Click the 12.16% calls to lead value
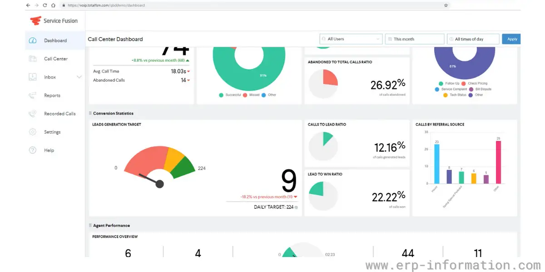The height and width of the screenshot is (272, 545). tap(390, 147)
